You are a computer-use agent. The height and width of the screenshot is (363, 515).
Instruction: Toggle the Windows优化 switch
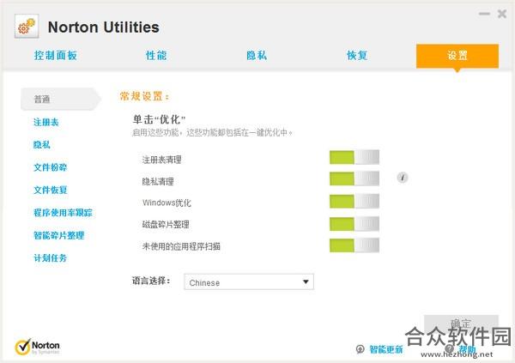pos(354,201)
